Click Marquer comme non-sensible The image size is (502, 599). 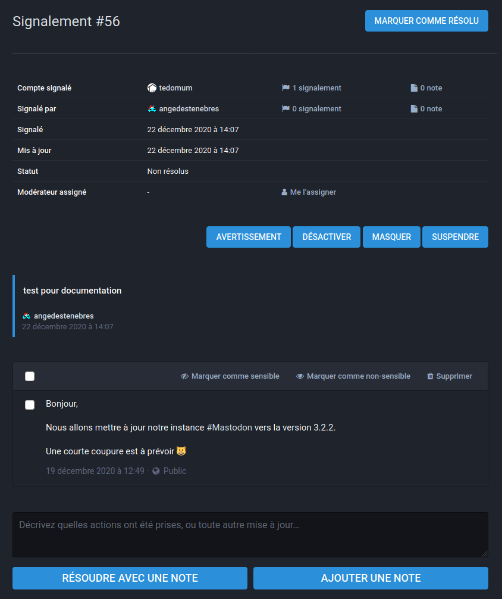coord(353,376)
